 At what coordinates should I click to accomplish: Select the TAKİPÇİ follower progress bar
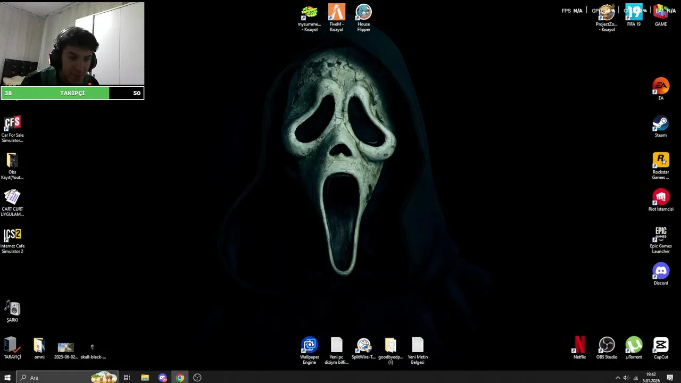pos(72,93)
